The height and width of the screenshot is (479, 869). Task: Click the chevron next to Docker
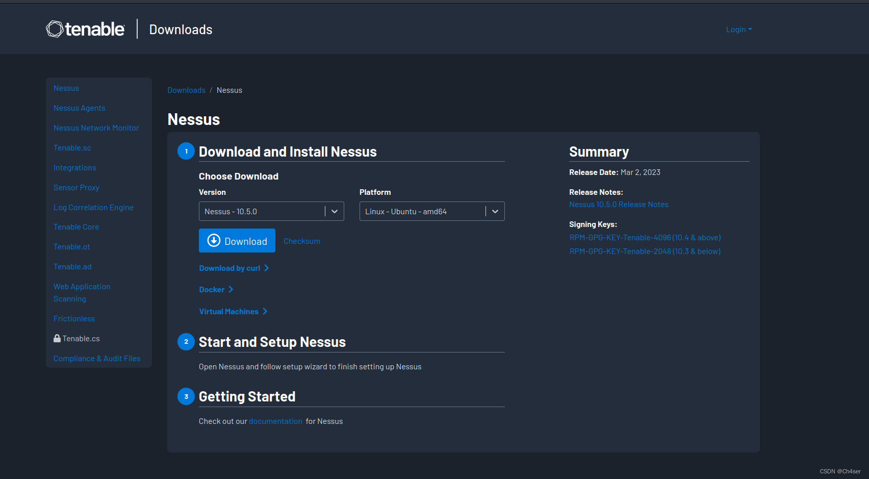pos(231,289)
